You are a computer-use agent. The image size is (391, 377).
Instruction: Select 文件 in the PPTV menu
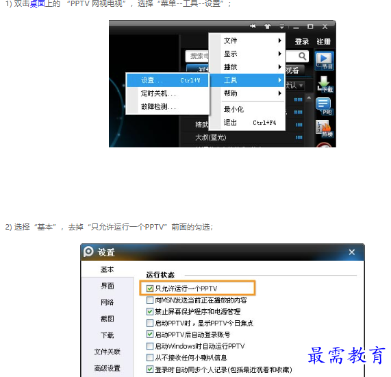[247, 40]
